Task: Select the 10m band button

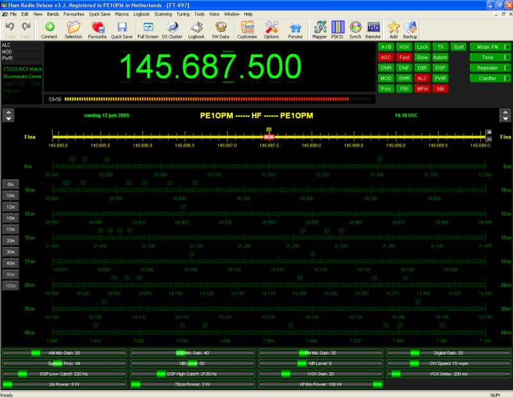Action: pyautogui.click(x=11, y=196)
